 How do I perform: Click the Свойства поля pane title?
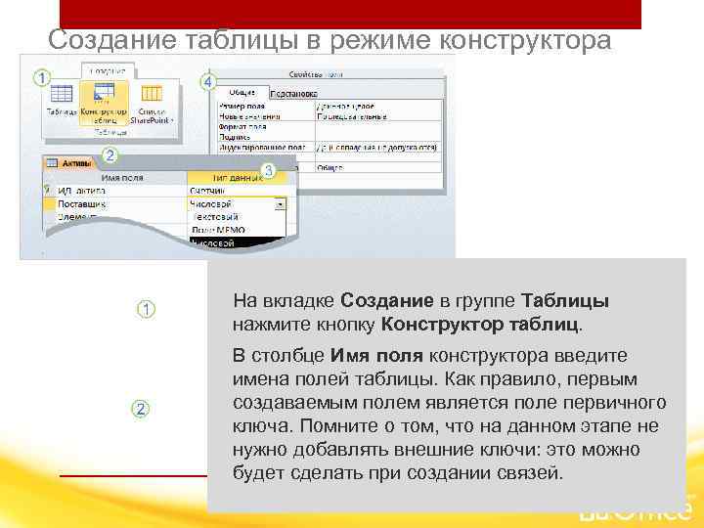[316, 74]
